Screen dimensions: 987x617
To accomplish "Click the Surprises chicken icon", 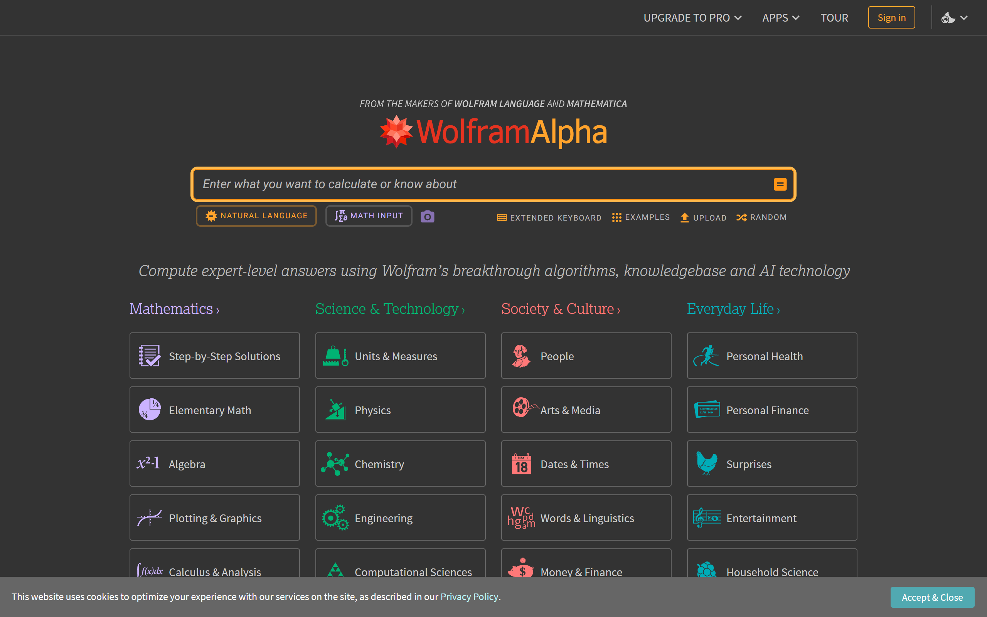I will 707,463.
